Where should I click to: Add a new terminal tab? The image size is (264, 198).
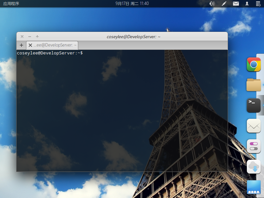point(21,45)
